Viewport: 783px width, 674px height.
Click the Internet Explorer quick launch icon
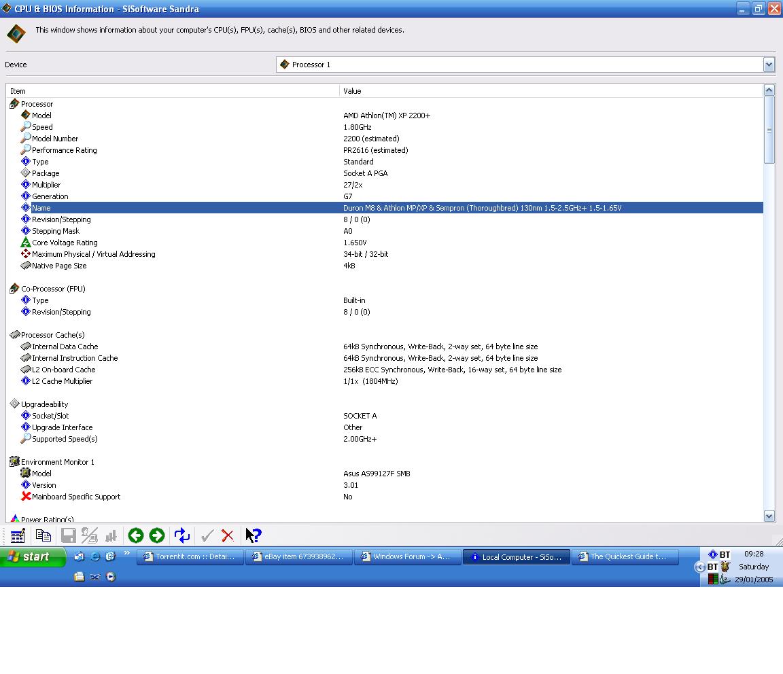95,556
